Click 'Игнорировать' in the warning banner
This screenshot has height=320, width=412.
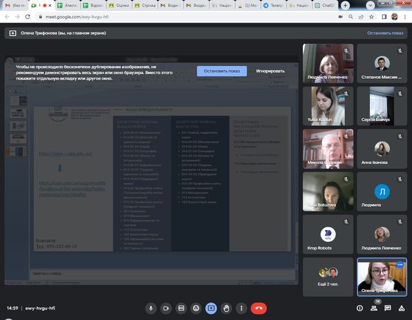[x=270, y=71]
